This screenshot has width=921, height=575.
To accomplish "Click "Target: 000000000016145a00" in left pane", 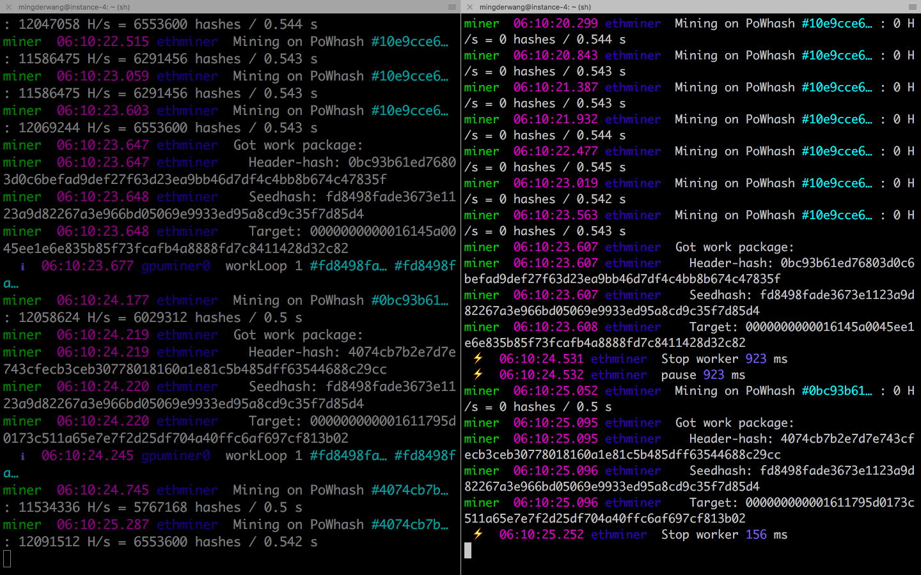I will pos(352,231).
